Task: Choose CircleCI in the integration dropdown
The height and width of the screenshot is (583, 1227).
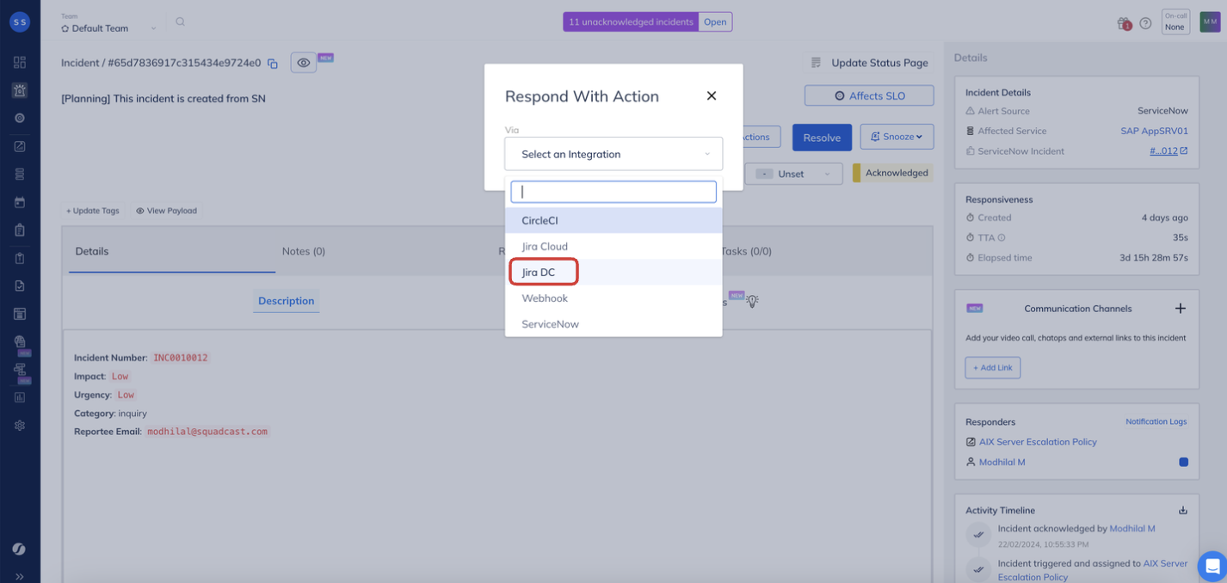Action: pos(540,221)
